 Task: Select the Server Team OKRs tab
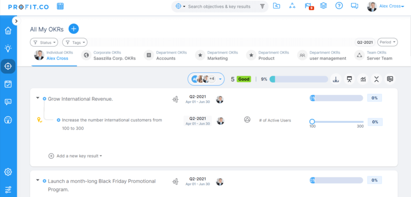380,56
